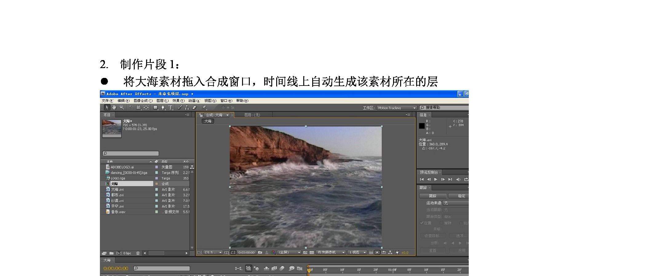The width and height of the screenshot is (661, 276).
Task: Click the Track (跟踪) button
Action: [x=433, y=196]
